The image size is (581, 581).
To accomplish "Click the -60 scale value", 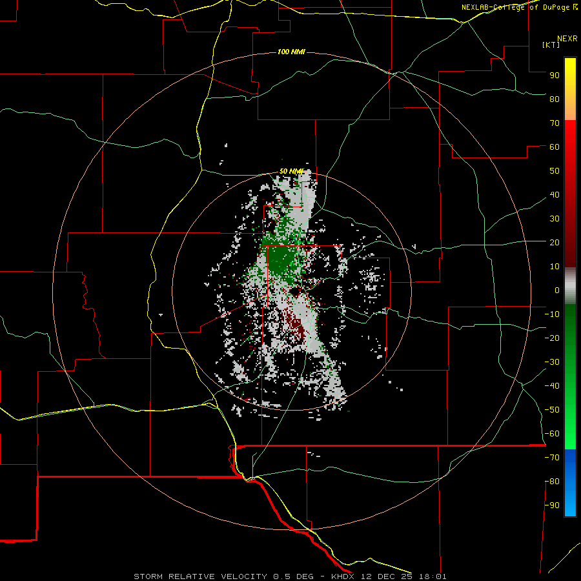I will click(x=552, y=434).
